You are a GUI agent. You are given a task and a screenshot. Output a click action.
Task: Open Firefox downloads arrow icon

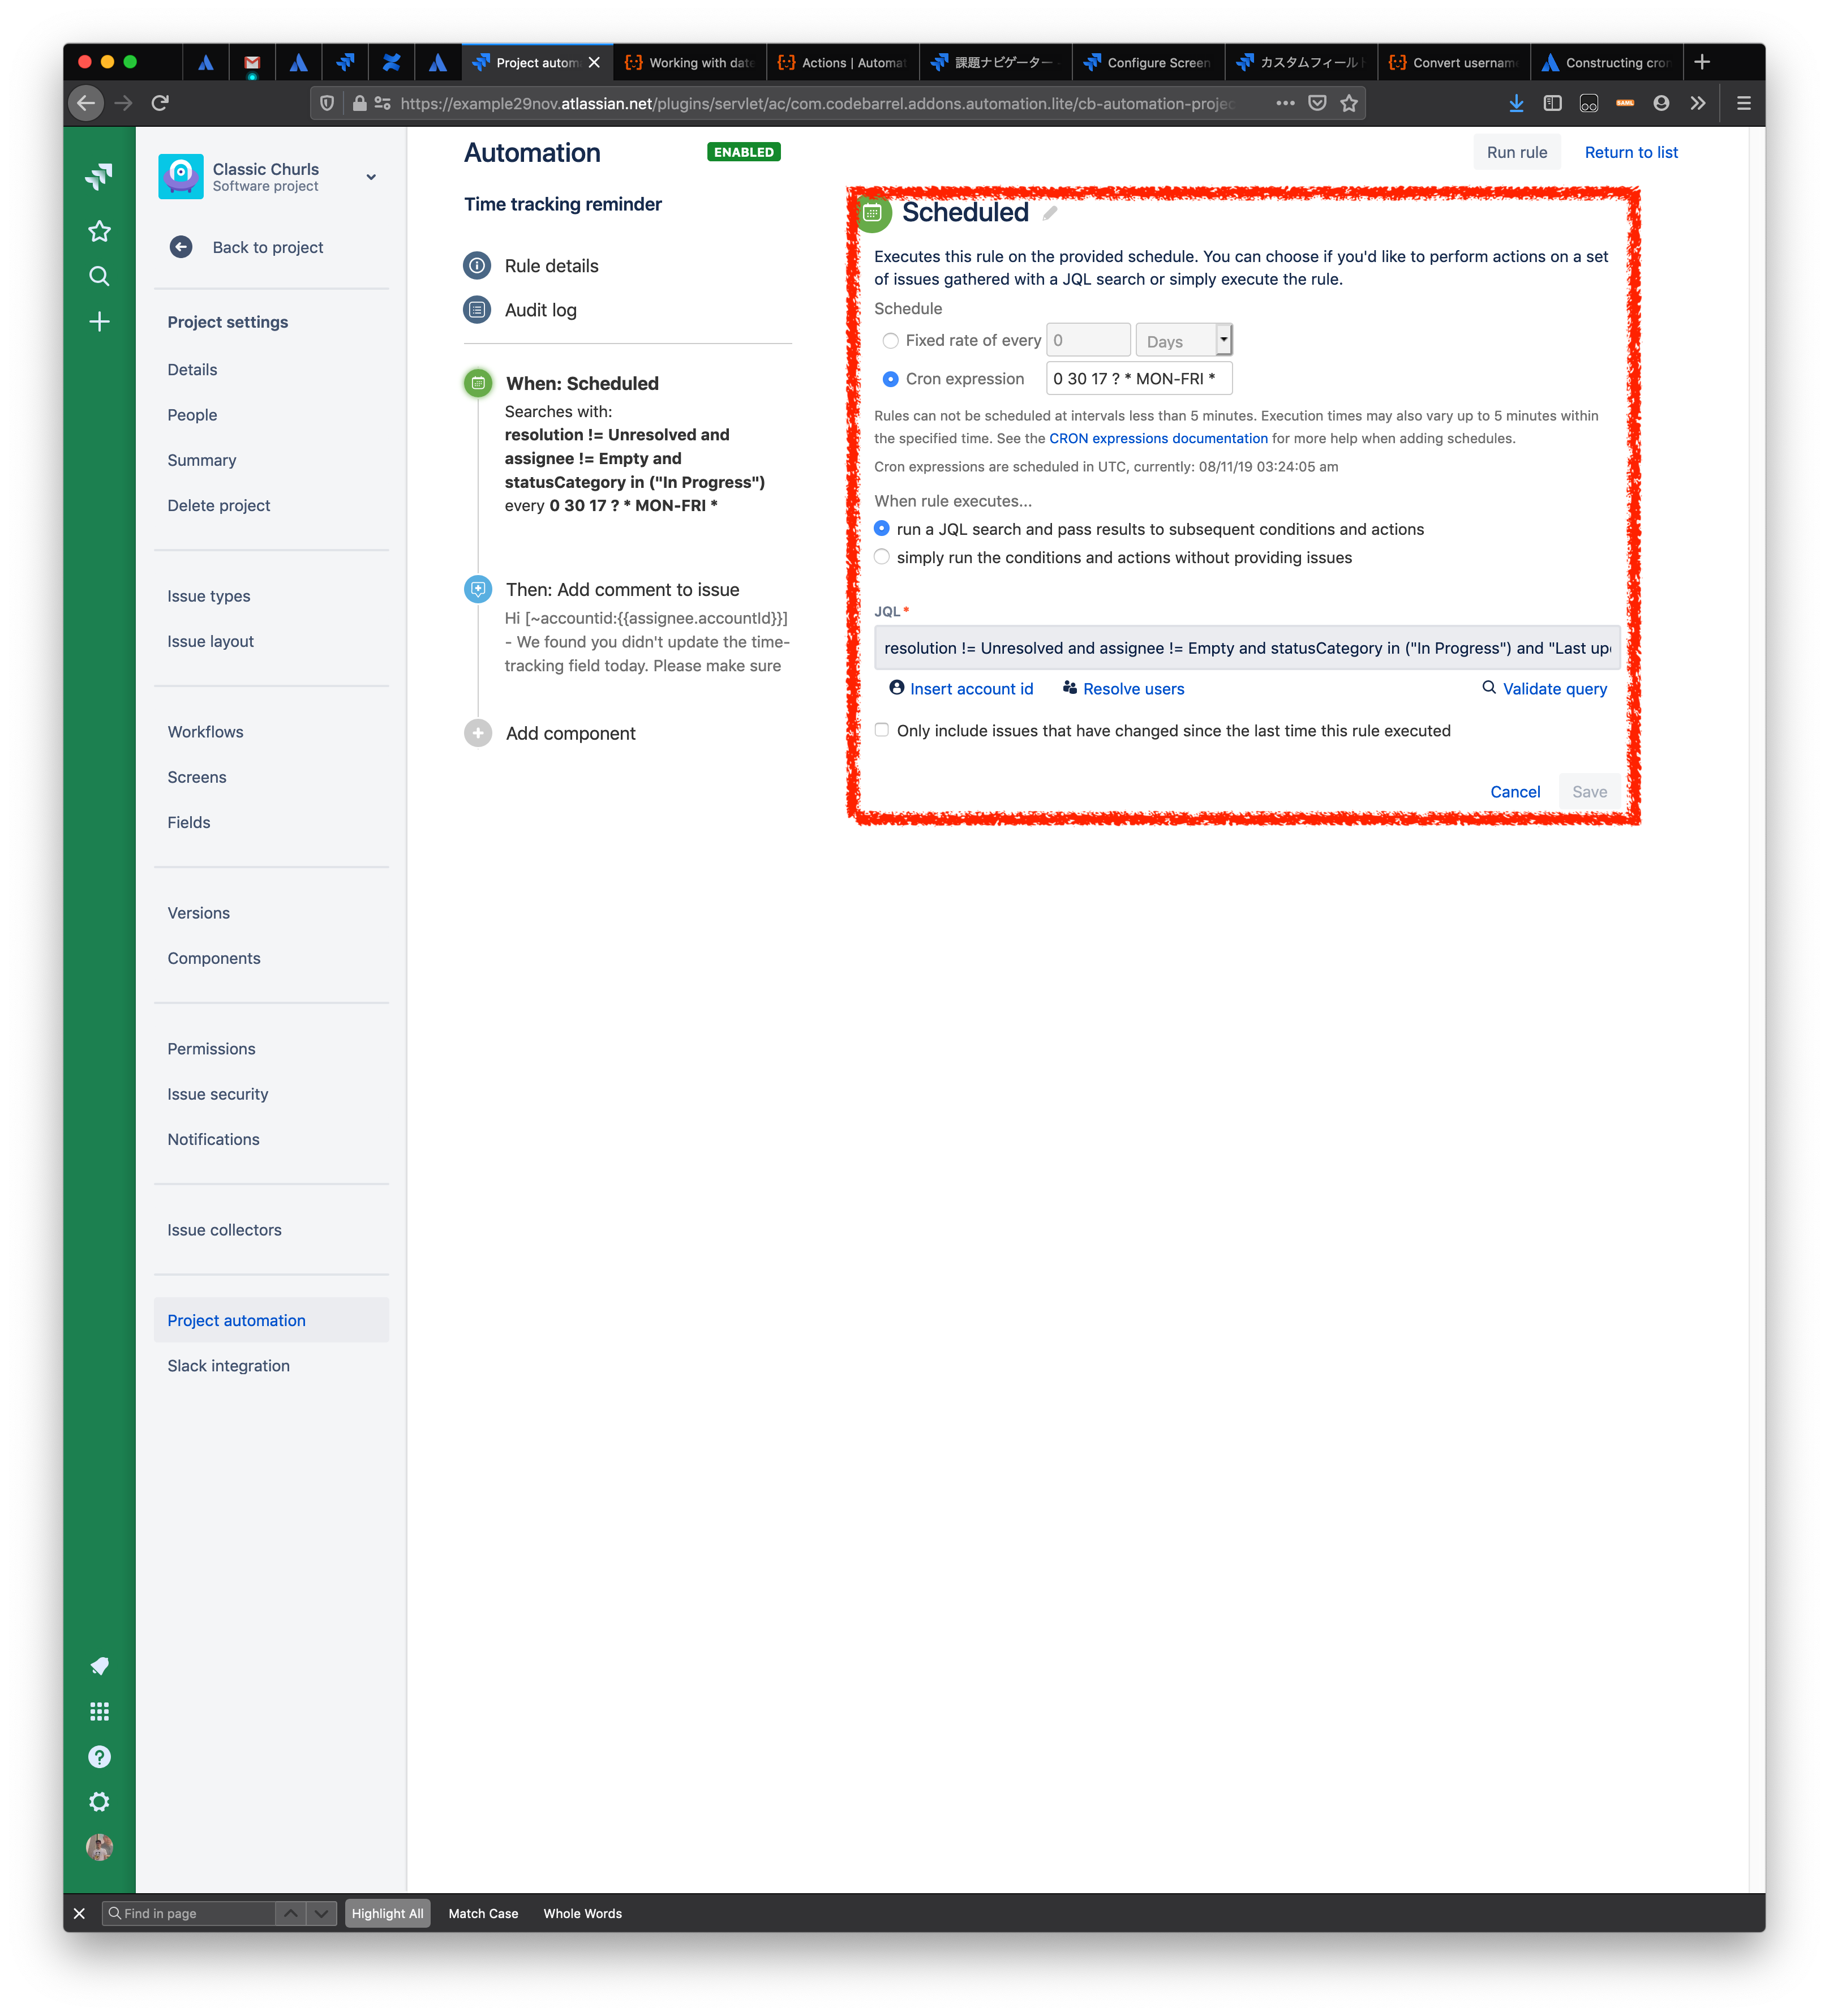pyautogui.click(x=1516, y=103)
